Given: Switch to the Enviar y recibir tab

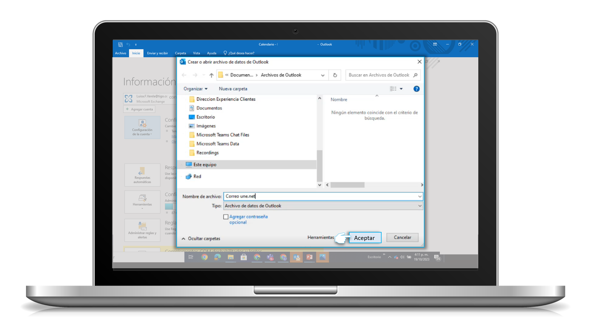Looking at the screenshot, I should click(157, 53).
